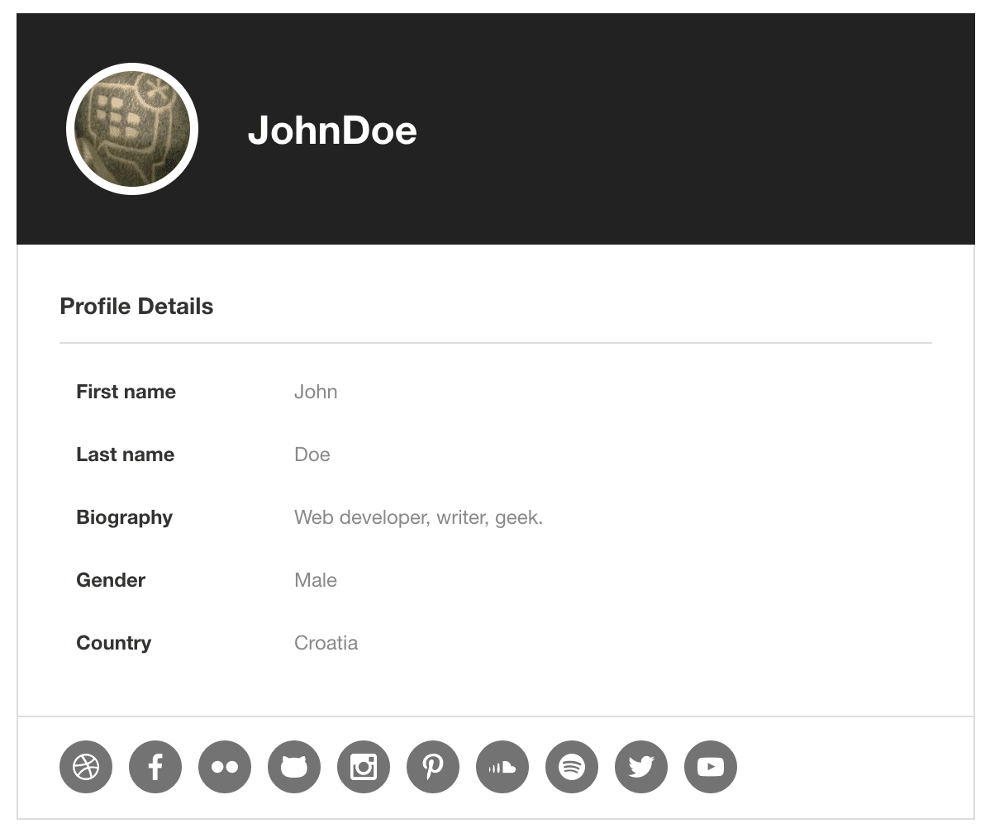Open the Dribbble profile icon

86,767
